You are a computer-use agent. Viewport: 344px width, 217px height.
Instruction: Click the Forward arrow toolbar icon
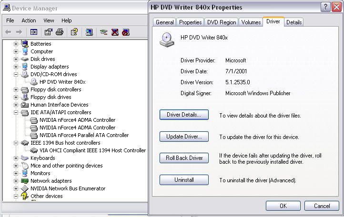pyautogui.click(x=19, y=32)
